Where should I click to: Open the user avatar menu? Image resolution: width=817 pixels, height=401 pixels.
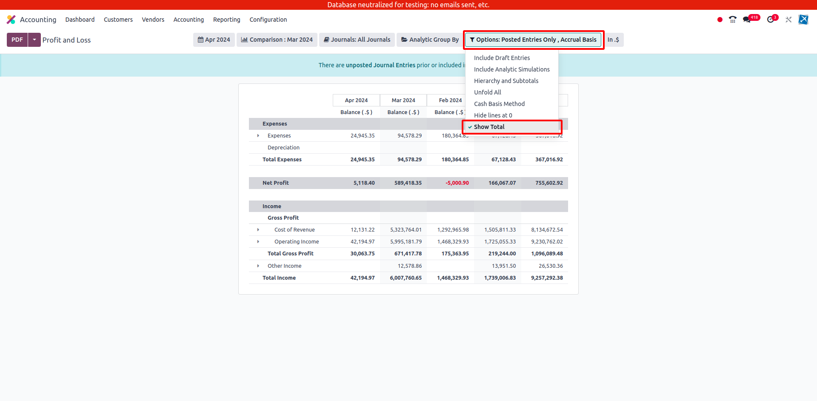pos(803,20)
